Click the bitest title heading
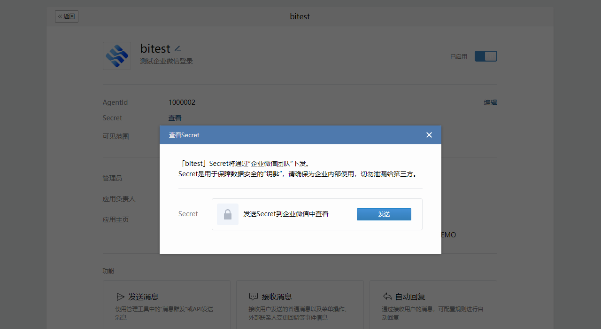 (154, 48)
